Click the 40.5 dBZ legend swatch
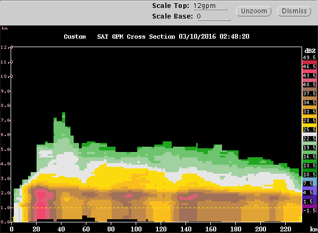The width and height of the screenshot is (318, 233). [x=309, y=84]
